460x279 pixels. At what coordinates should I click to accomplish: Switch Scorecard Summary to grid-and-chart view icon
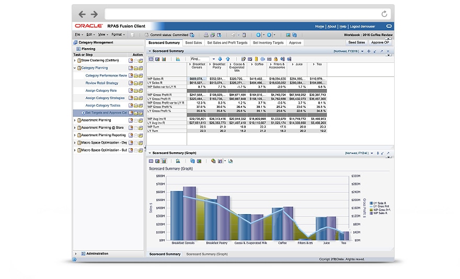pos(157,59)
